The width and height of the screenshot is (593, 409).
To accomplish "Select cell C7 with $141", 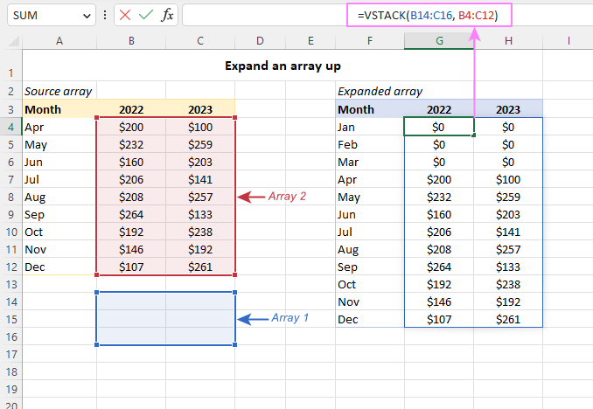I will pyautogui.click(x=200, y=179).
